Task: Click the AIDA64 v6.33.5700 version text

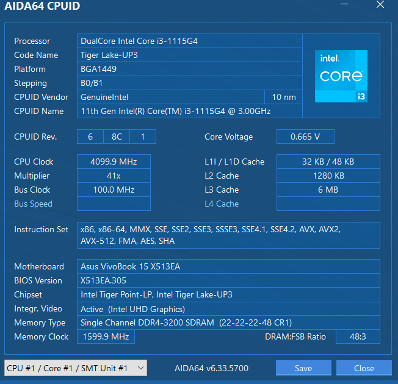Action: [x=211, y=368]
